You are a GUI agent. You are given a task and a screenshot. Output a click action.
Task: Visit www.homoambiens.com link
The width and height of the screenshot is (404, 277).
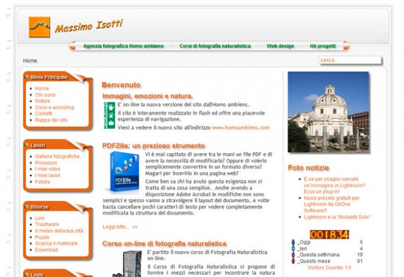click(241, 127)
